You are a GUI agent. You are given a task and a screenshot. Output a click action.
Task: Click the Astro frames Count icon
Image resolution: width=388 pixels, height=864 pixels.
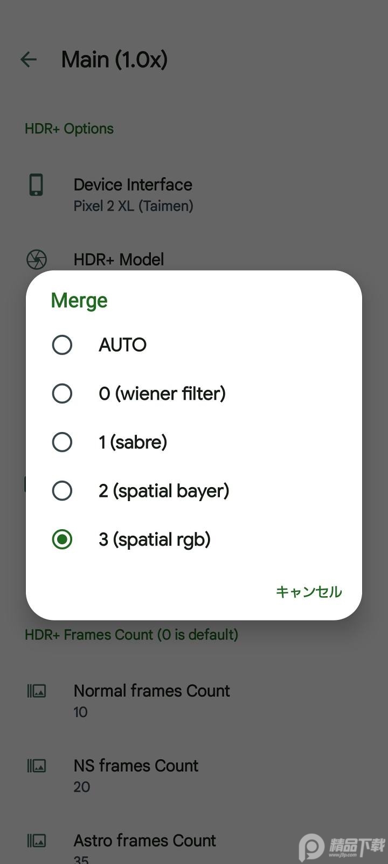point(37,841)
